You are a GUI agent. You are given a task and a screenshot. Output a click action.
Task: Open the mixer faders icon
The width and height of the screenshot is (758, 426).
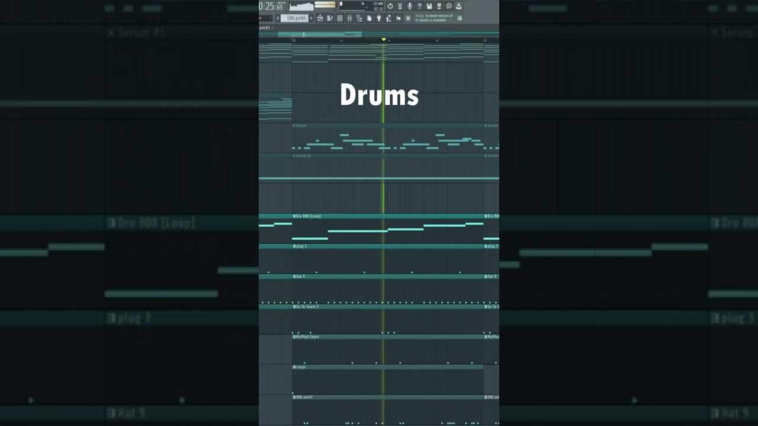coord(349,18)
